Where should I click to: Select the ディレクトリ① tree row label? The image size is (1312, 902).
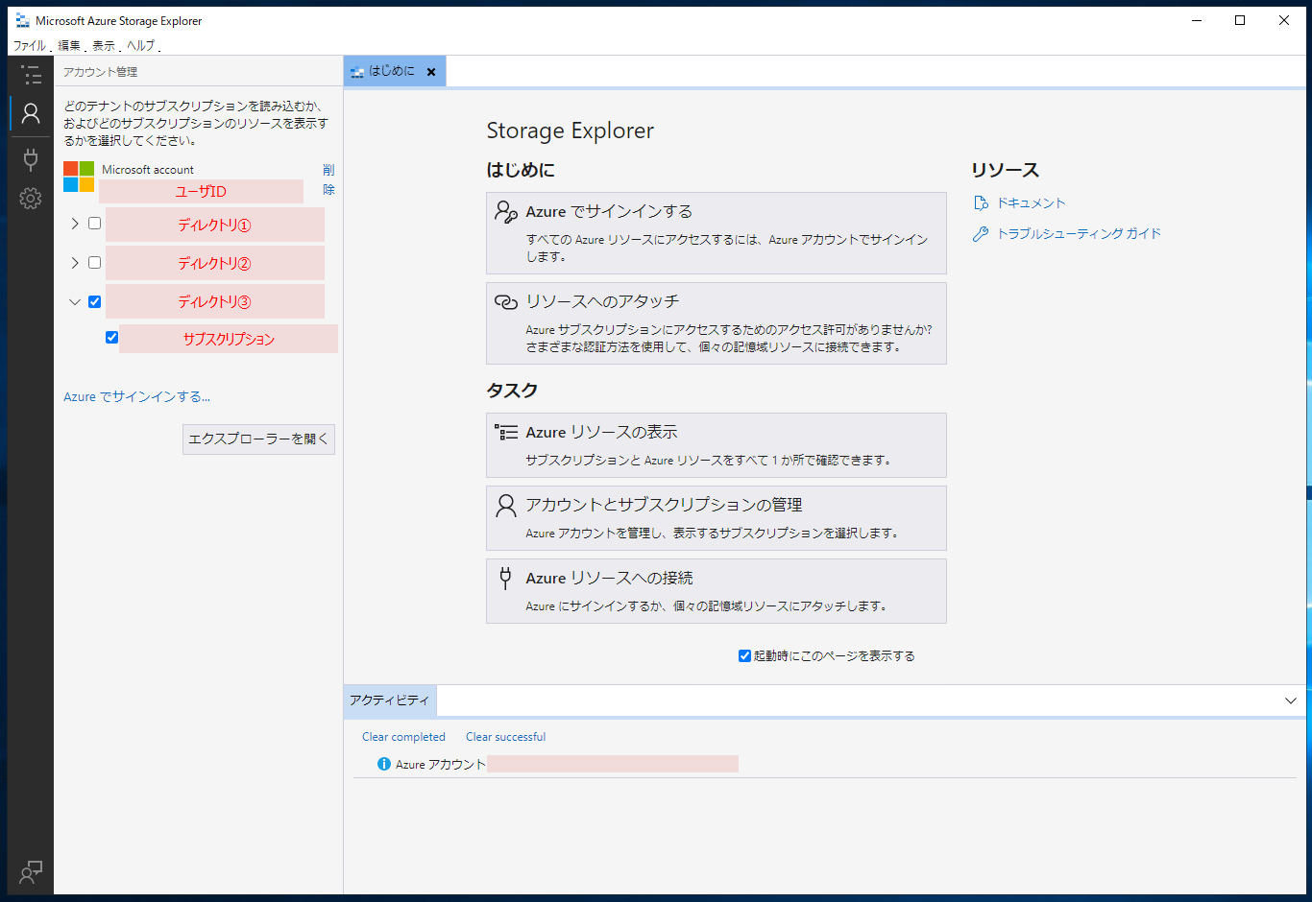(x=215, y=225)
